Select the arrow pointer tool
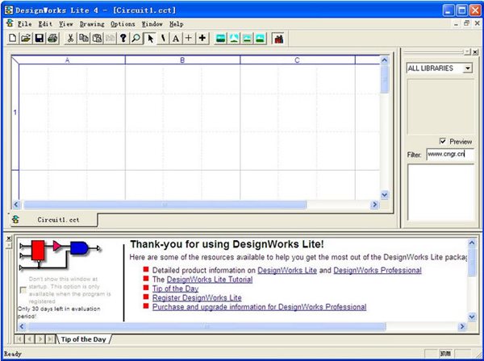The height and width of the screenshot is (361, 484). pyautogui.click(x=150, y=38)
